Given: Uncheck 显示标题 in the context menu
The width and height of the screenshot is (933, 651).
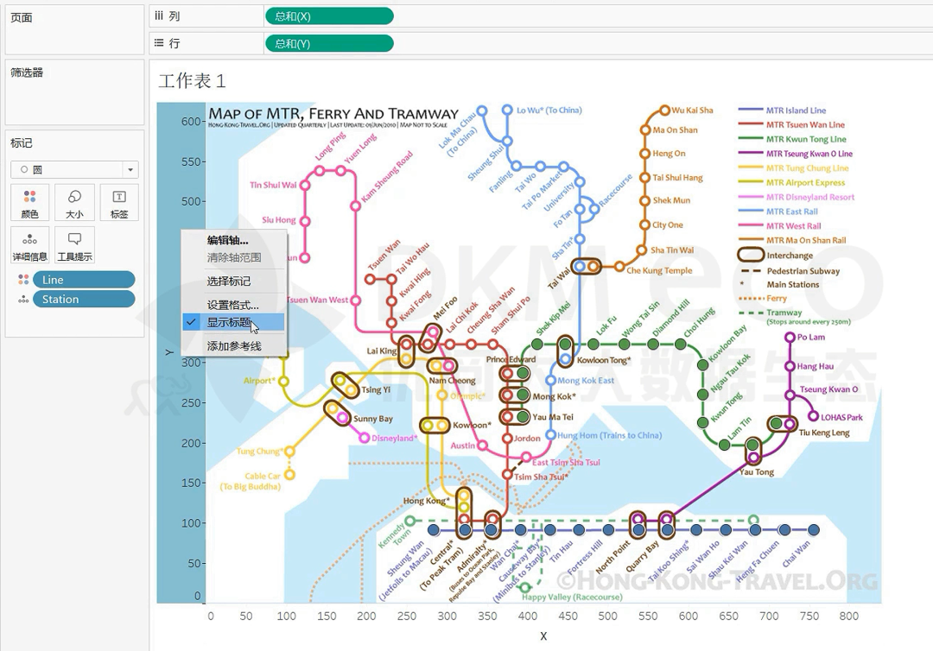Looking at the screenshot, I should coord(233,322).
